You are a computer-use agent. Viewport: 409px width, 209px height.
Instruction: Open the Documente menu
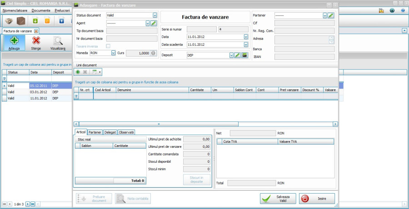[41, 10]
